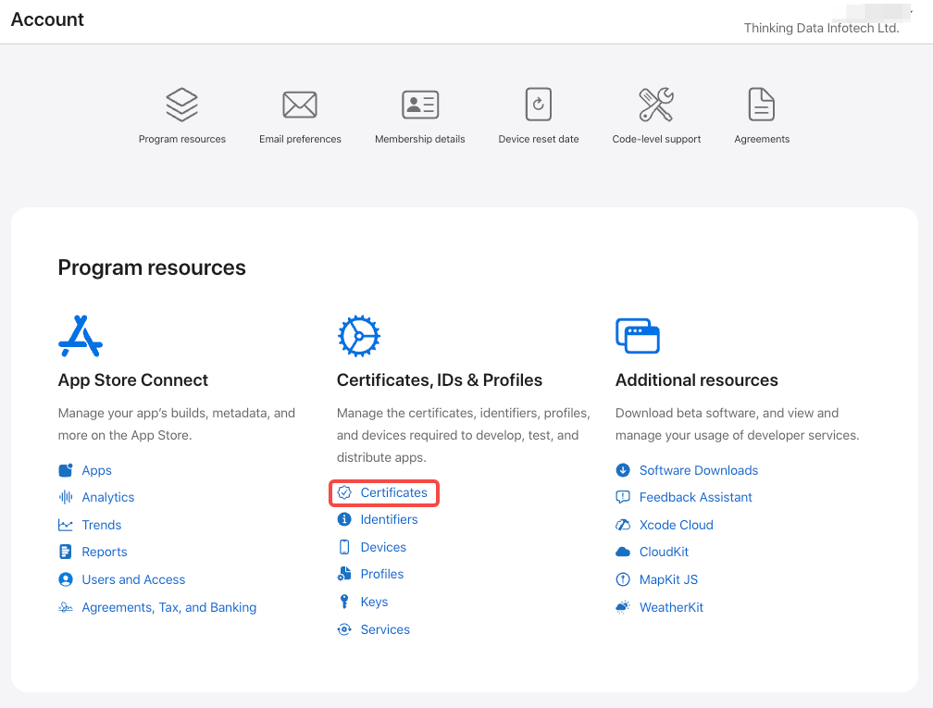Click the Keys key icon
The width and height of the screenshot is (933, 708).
pyautogui.click(x=344, y=602)
